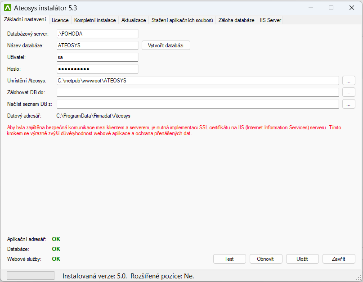Viewport: 363px width, 282px height.
Task: Select the Aktualizace tab
Action: pyautogui.click(x=134, y=20)
